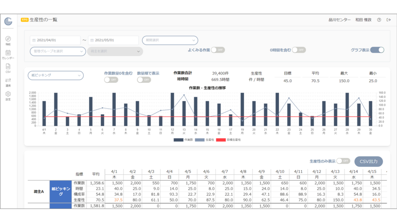Open the 管理グループを選択 dropdown
The image size is (397, 223).
point(58,51)
